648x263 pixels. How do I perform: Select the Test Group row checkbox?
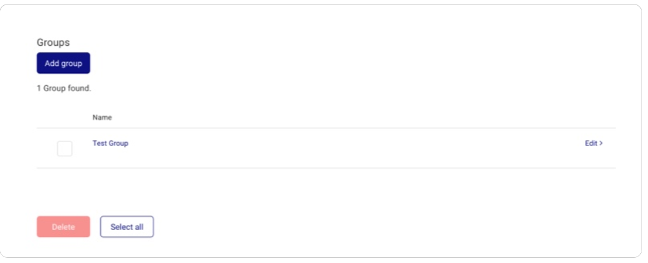(65, 149)
